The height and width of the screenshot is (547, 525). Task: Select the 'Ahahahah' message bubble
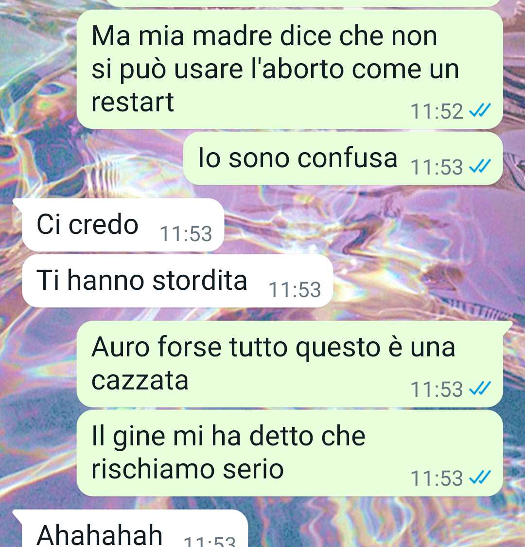tap(130, 529)
